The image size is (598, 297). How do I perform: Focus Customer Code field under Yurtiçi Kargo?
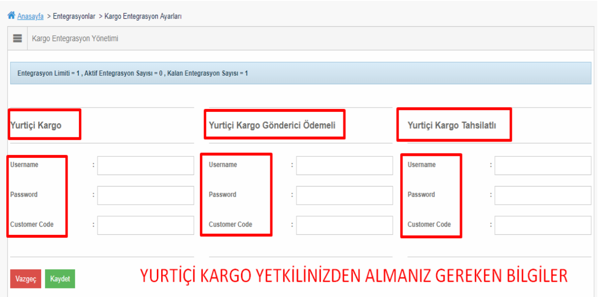[146, 225]
